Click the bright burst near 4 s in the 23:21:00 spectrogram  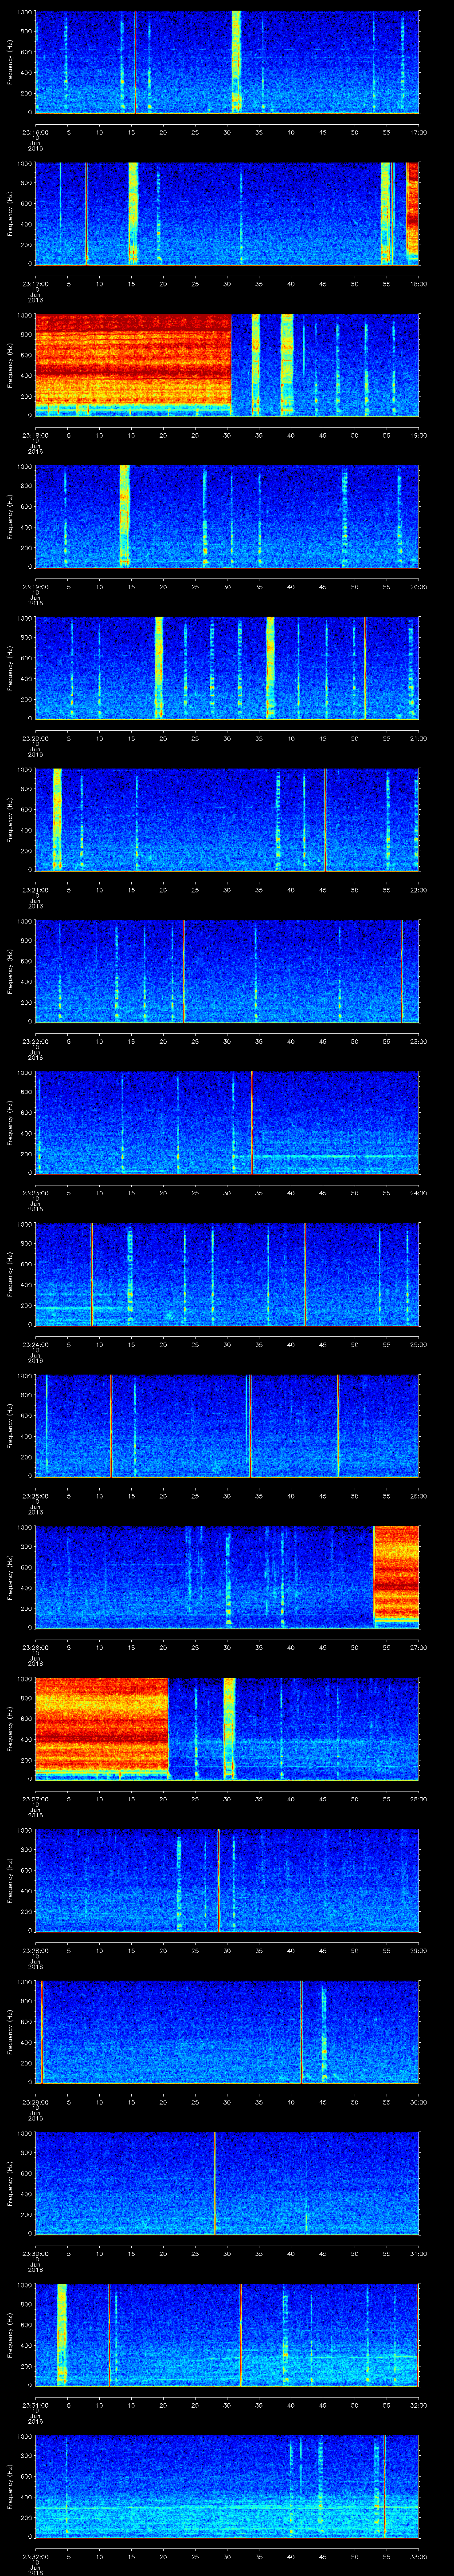57,819
